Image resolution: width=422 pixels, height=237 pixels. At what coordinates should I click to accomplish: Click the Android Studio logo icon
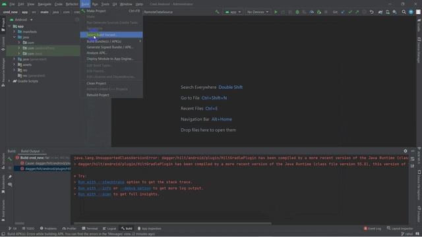4,4
